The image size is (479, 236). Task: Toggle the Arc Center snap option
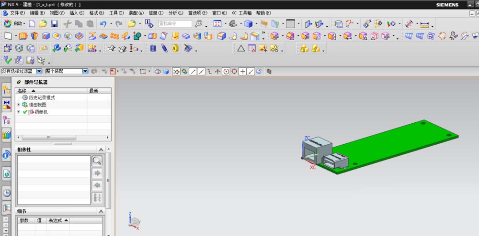(226, 72)
